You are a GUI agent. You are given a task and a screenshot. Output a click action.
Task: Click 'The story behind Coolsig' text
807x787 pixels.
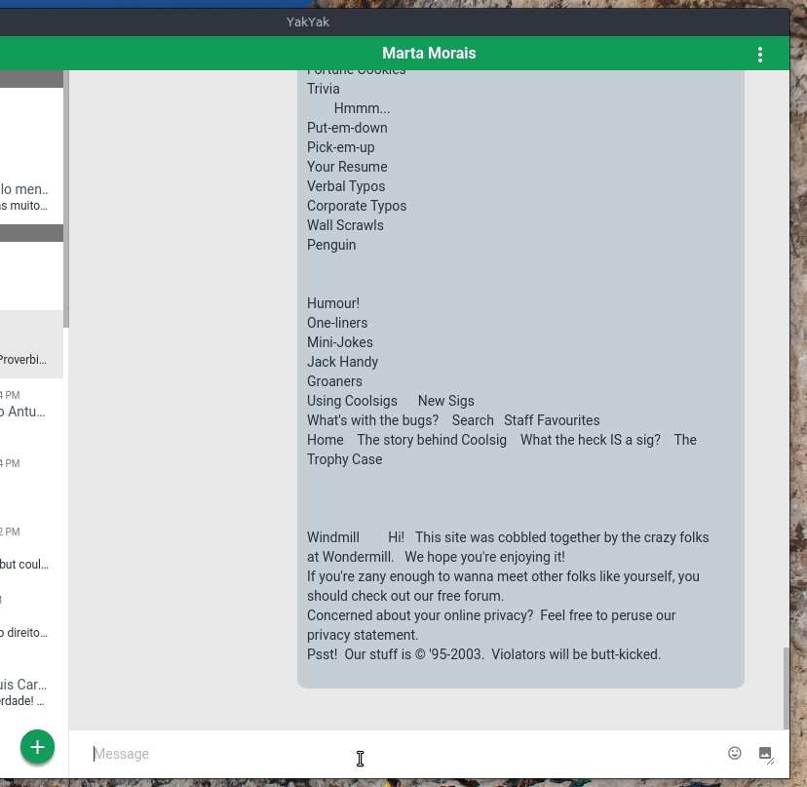click(x=432, y=441)
